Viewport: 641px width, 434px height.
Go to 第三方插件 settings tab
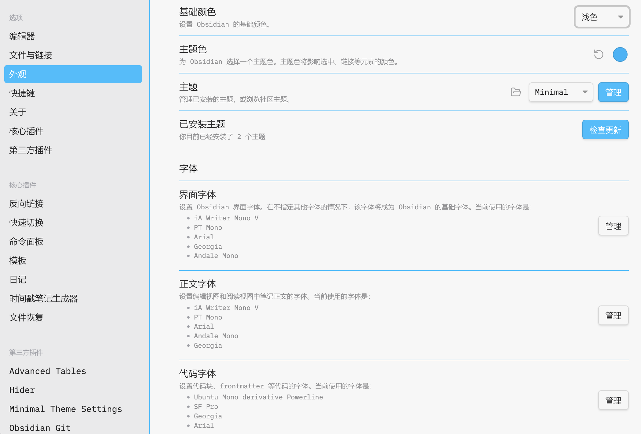31,150
